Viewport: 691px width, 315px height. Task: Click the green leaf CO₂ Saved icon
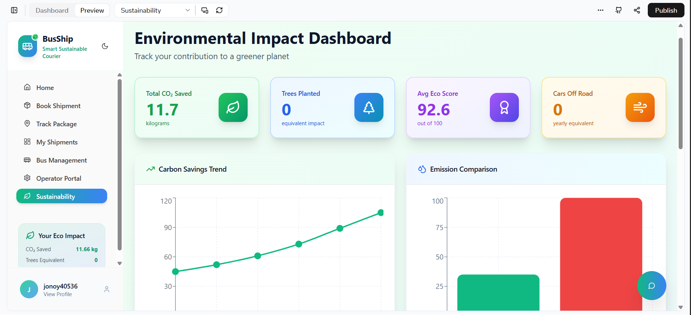(x=233, y=107)
